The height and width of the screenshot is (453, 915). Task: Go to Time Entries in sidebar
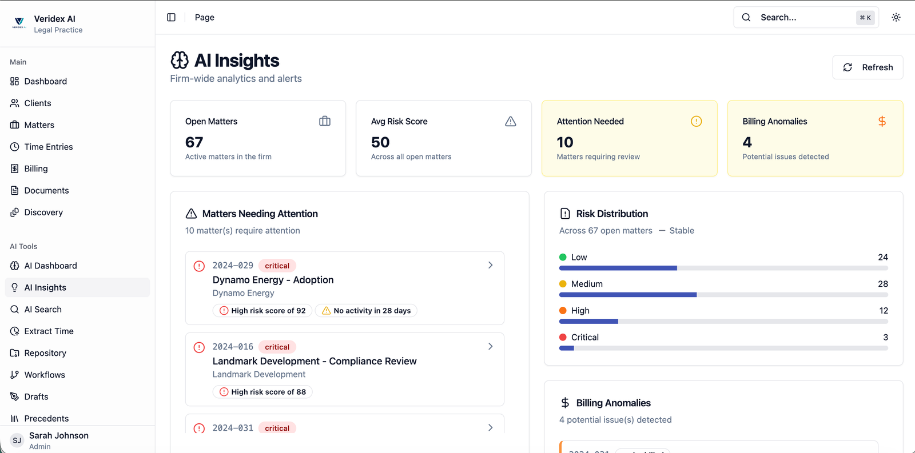point(48,147)
